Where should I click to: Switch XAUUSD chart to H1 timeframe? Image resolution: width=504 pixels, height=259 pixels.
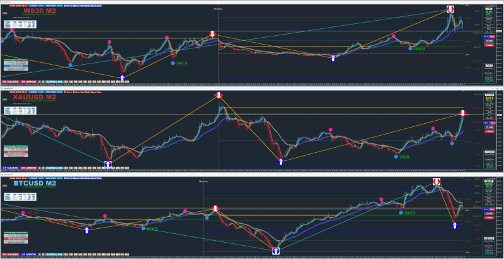[x=80, y=168]
